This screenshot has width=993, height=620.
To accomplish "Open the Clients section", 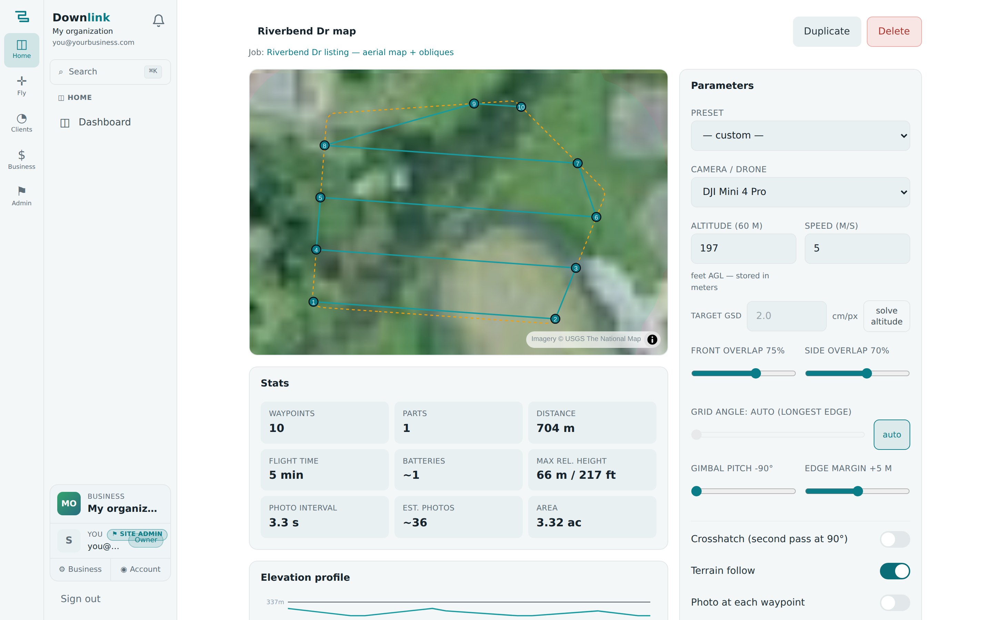I will pyautogui.click(x=22, y=123).
